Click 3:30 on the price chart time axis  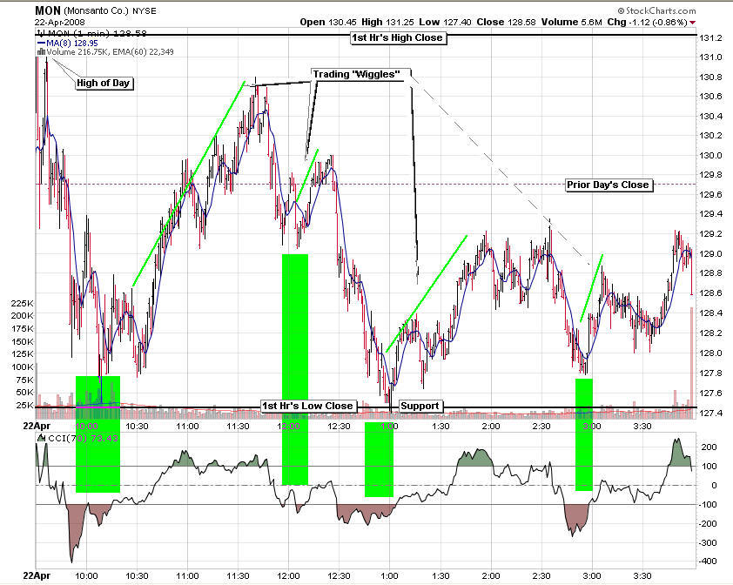(642, 427)
